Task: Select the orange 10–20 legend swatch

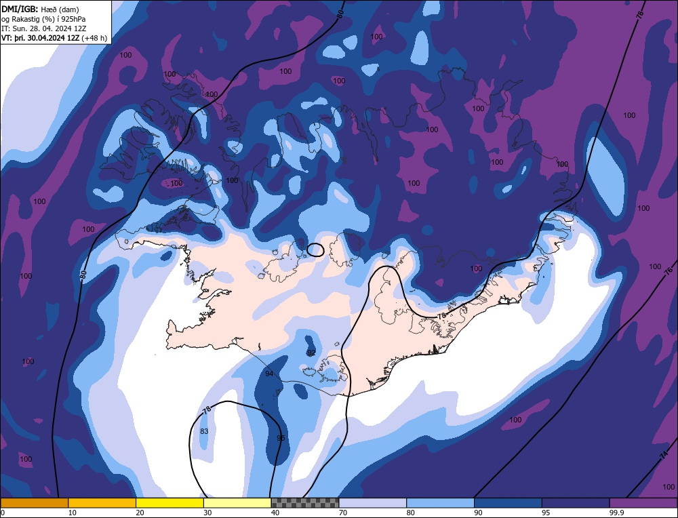Action: click(x=102, y=502)
